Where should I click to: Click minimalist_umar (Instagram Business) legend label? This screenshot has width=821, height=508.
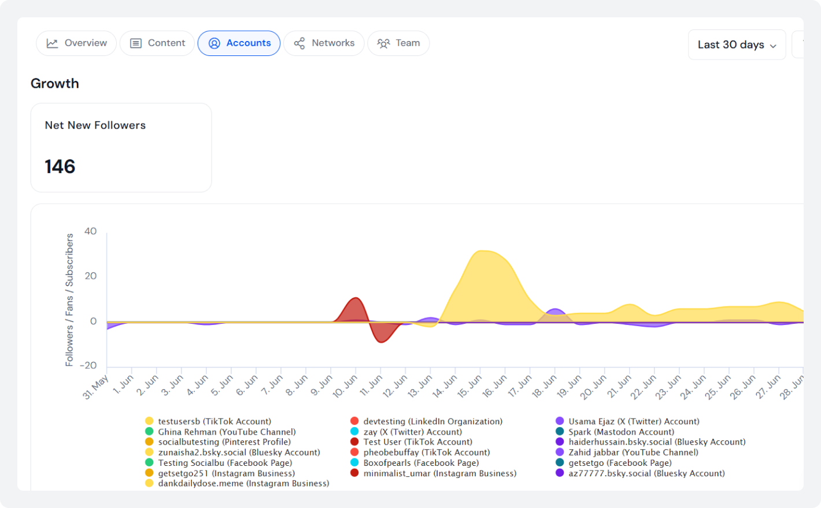coord(440,473)
